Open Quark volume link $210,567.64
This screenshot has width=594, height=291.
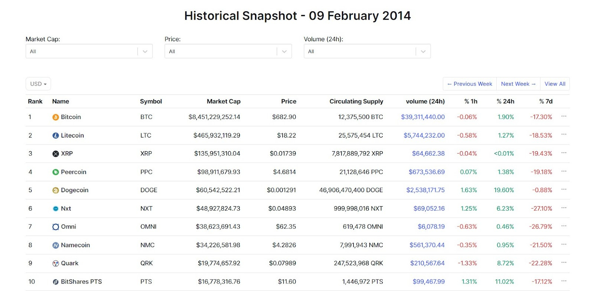pos(427,263)
